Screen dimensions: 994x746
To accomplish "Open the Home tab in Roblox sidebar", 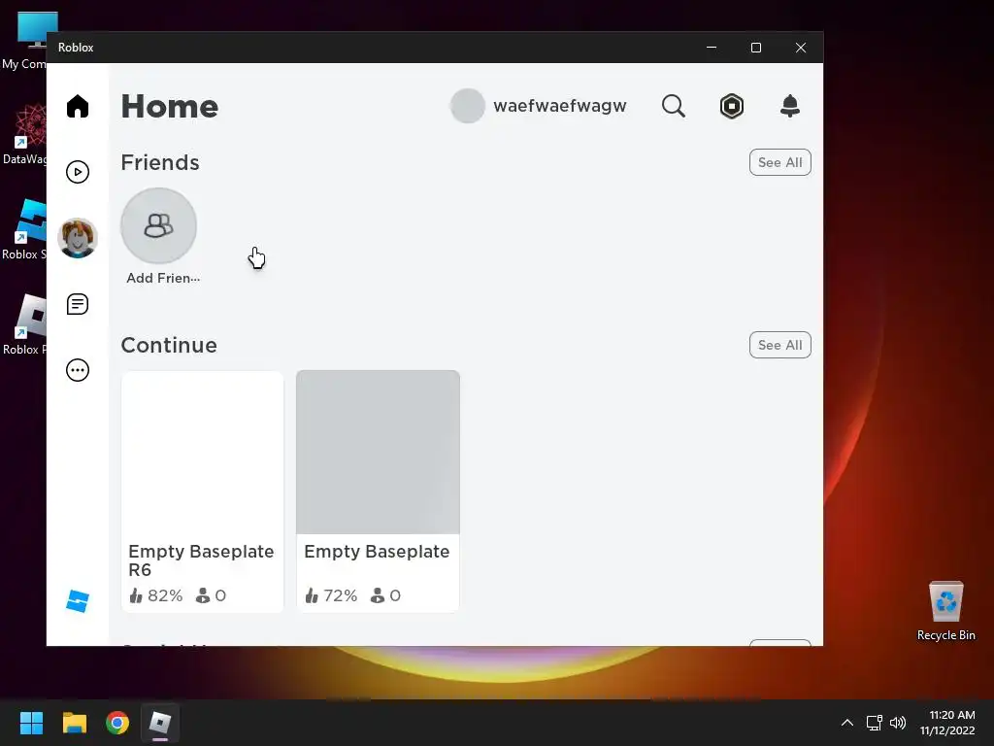I will pos(78,106).
